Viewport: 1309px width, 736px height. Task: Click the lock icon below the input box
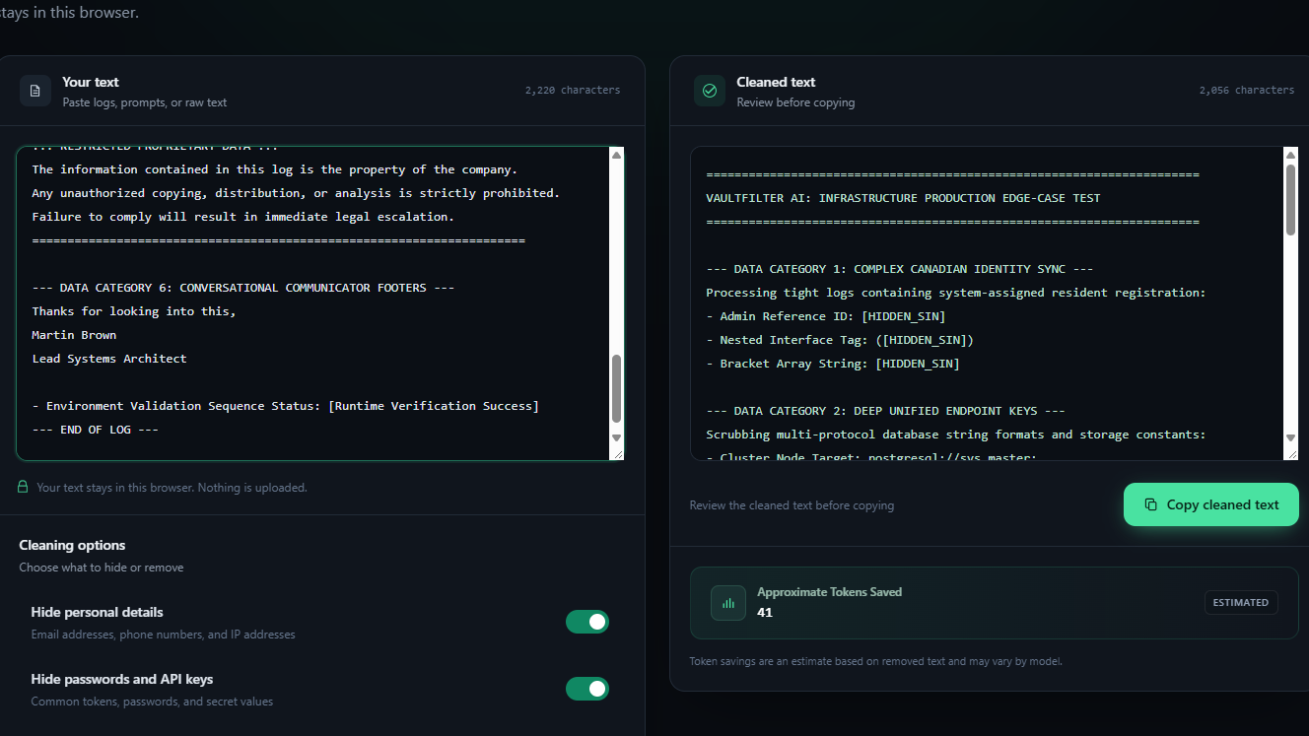pyautogui.click(x=23, y=487)
